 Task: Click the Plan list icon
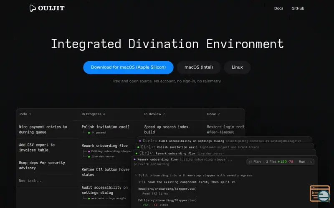250,162
